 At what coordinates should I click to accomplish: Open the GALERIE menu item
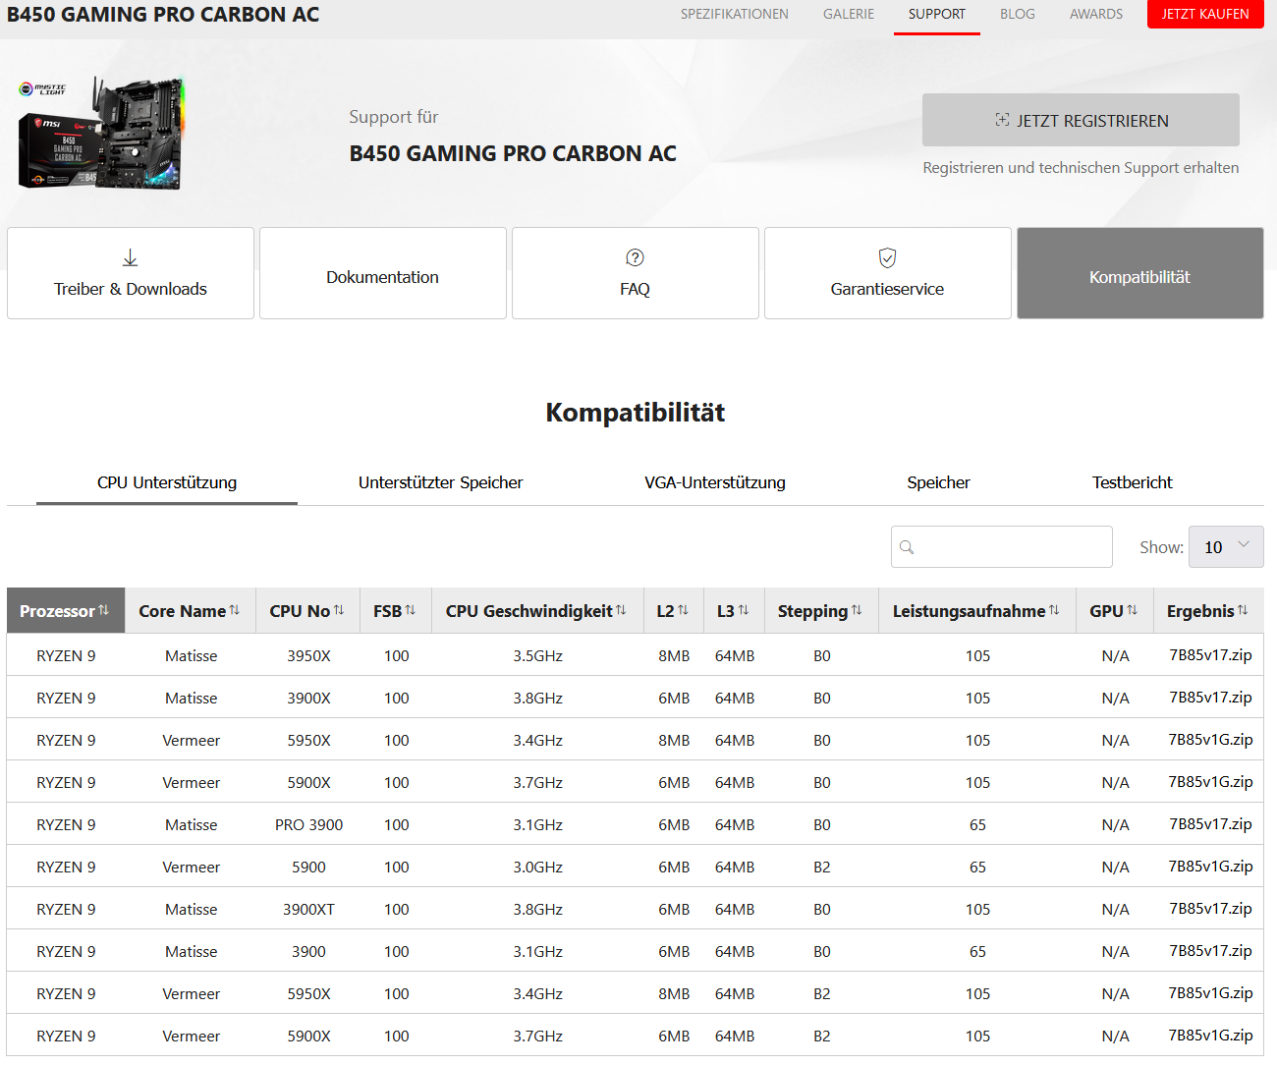[849, 14]
